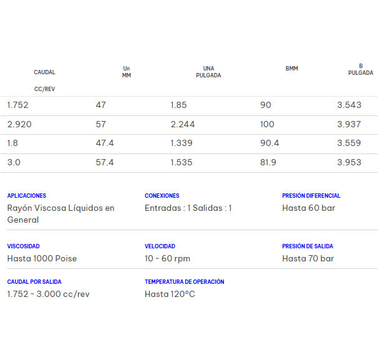Click the CONEXIONES heading
This screenshot has height=340, width=378.
162,196
